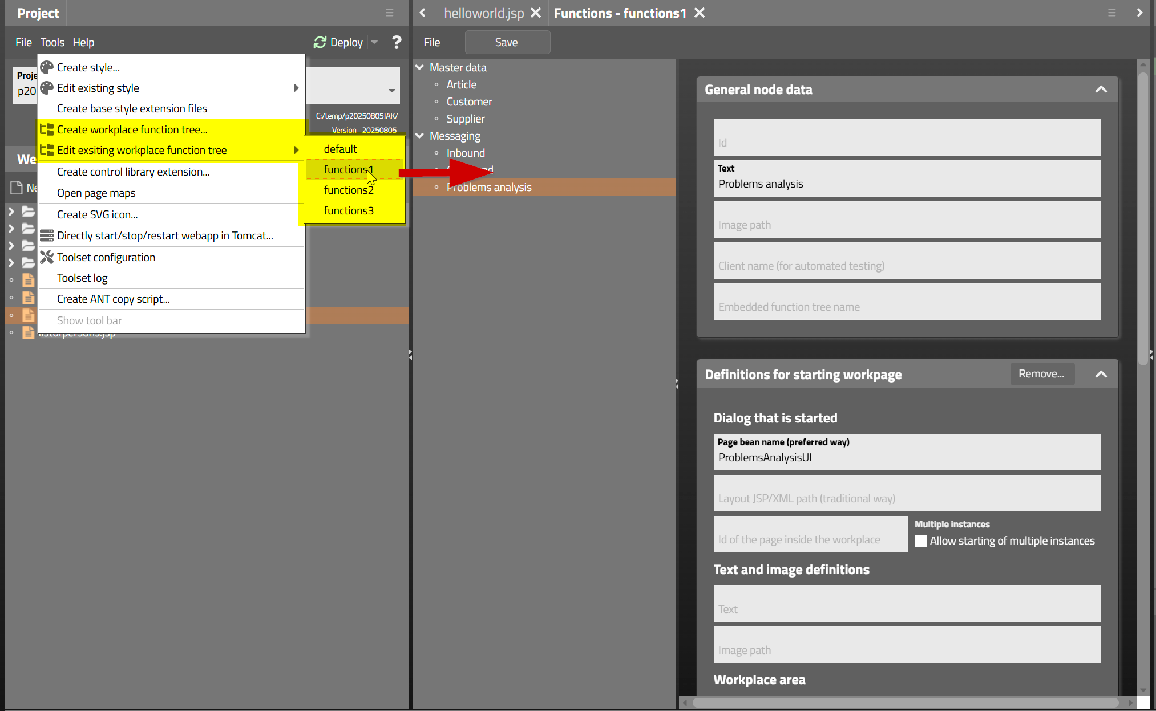Select the Supplier tree item

point(465,119)
